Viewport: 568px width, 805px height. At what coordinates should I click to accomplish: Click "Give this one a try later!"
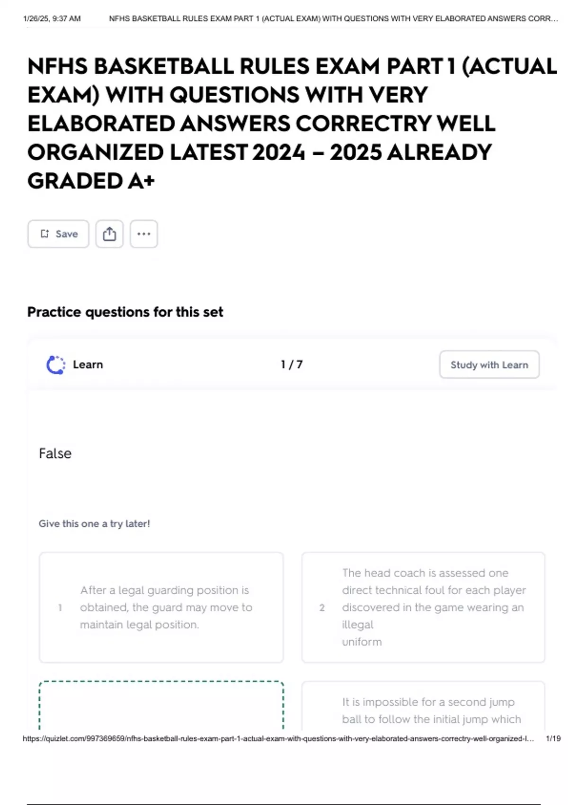coord(94,524)
